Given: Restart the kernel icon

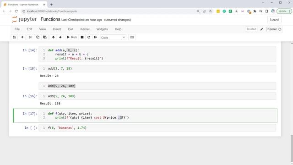Looking at the screenshot, I should [x=89, y=37].
